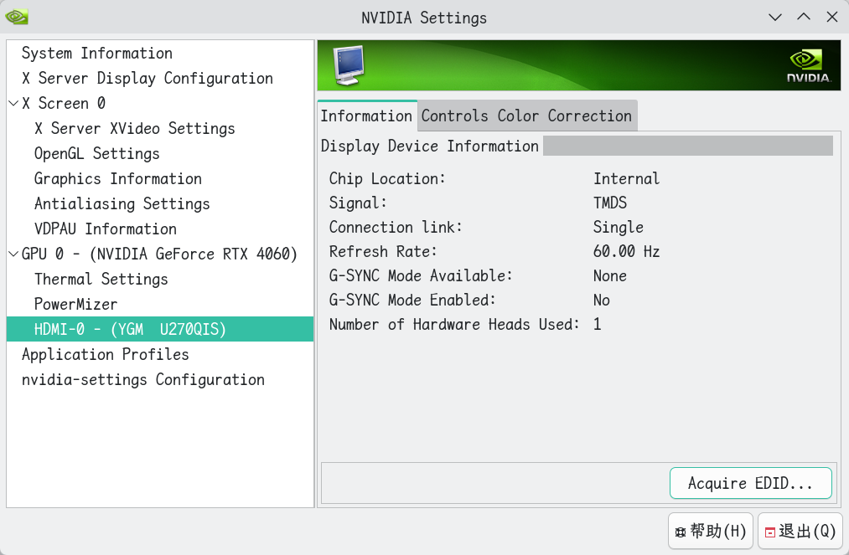Collapse the X Screen 0 tree node
Image resolution: width=849 pixels, height=555 pixels.
click(x=13, y=104)
